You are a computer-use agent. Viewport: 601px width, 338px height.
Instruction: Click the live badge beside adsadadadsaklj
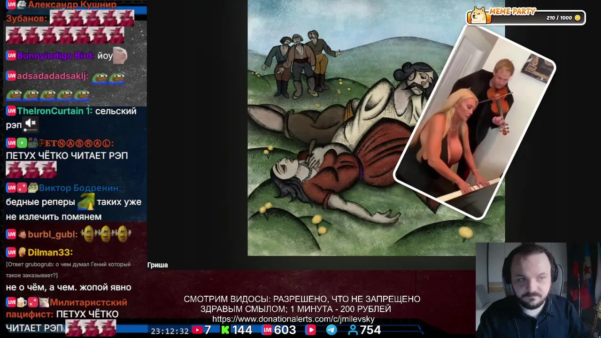(11, 76)
